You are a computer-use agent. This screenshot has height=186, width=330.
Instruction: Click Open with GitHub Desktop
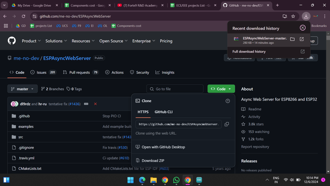(x=163, y=147)
